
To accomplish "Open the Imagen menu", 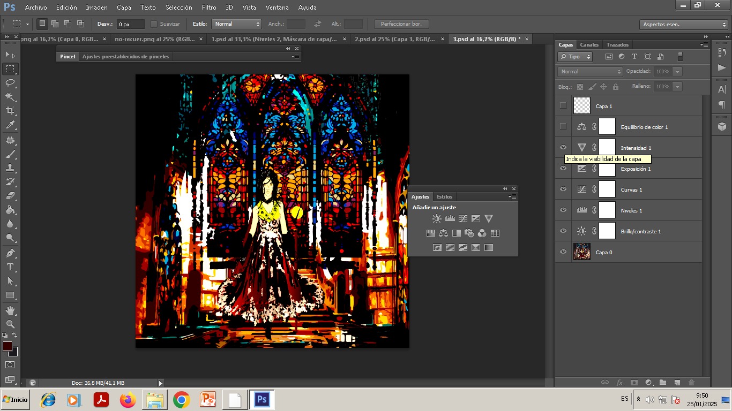I will (96, 7).
